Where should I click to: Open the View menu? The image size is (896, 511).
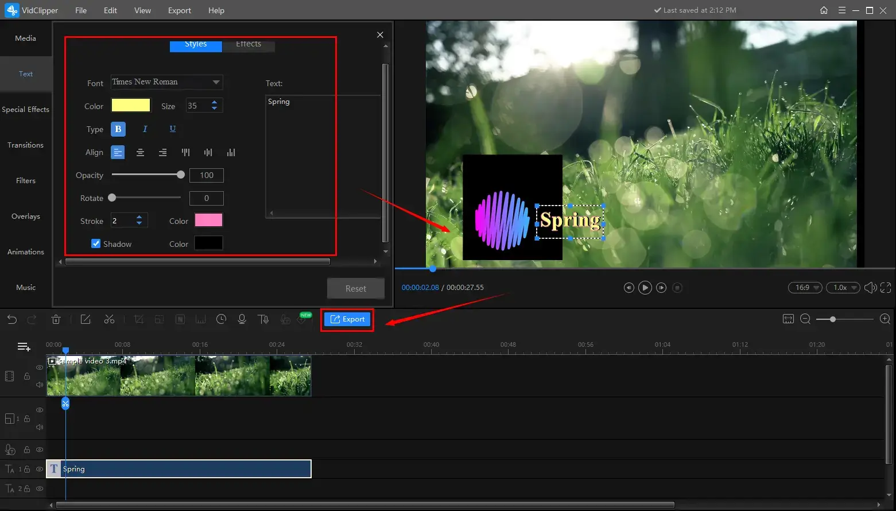click(x=142, y=10)
